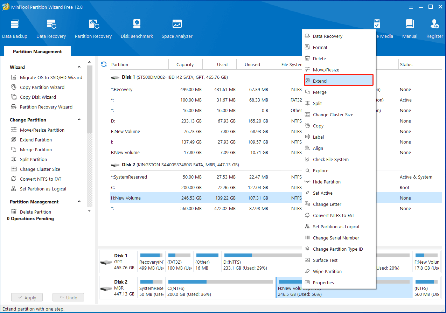
Task: Collapse the Partition Management sidebar section
Action: tap(79, 202)
